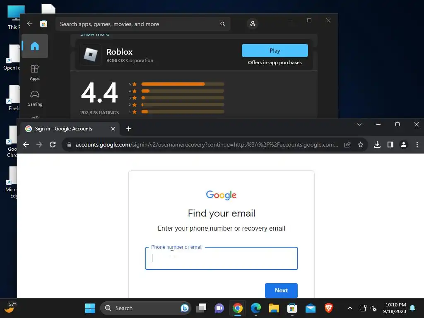Open the Microsoft Store account profile icon
The image size is (424, 318).
tap(253, 24)
